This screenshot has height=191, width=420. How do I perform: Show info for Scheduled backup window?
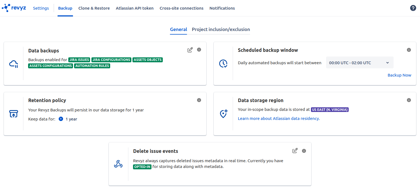tap(409, 50)
